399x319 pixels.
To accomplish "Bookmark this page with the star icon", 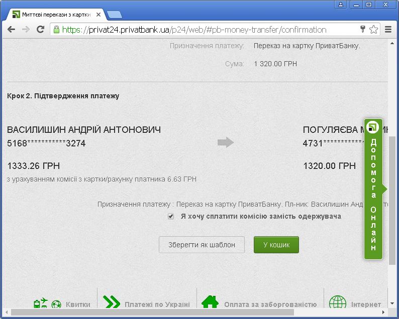I will coord(373,30).
